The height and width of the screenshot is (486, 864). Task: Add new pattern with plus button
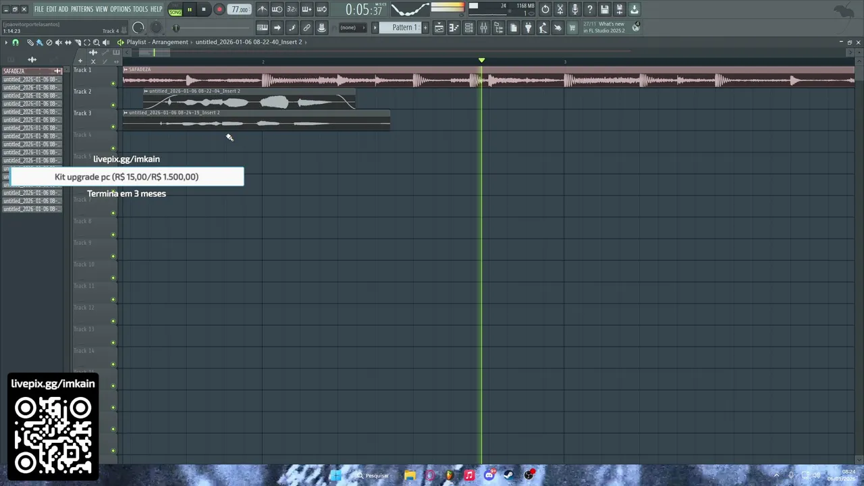click(x=425, y=28)
